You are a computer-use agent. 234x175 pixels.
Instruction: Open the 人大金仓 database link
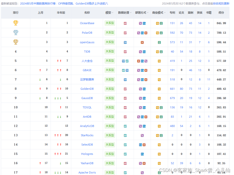click(x=87, y=61)
